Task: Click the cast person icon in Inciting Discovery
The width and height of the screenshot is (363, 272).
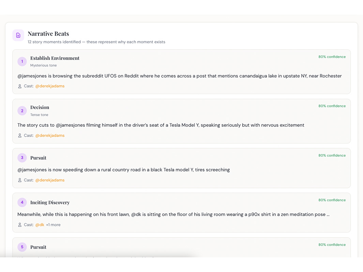Action: [20, 225]
